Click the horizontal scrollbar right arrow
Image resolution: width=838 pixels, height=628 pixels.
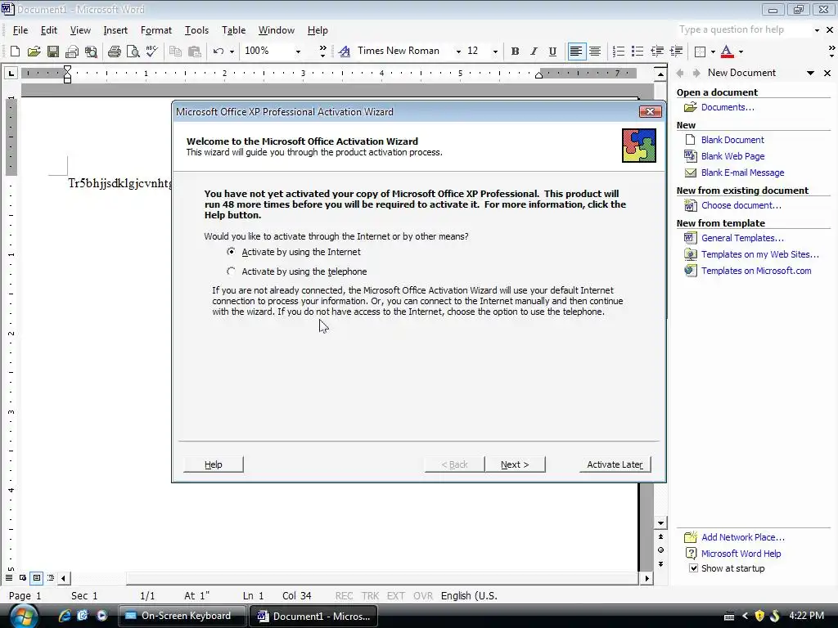[x=647, y=578]
